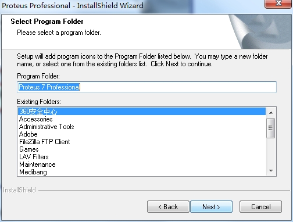Click the InstallShield label text
The width and height of the screenshot is (293, 222).
coord(19,190)
